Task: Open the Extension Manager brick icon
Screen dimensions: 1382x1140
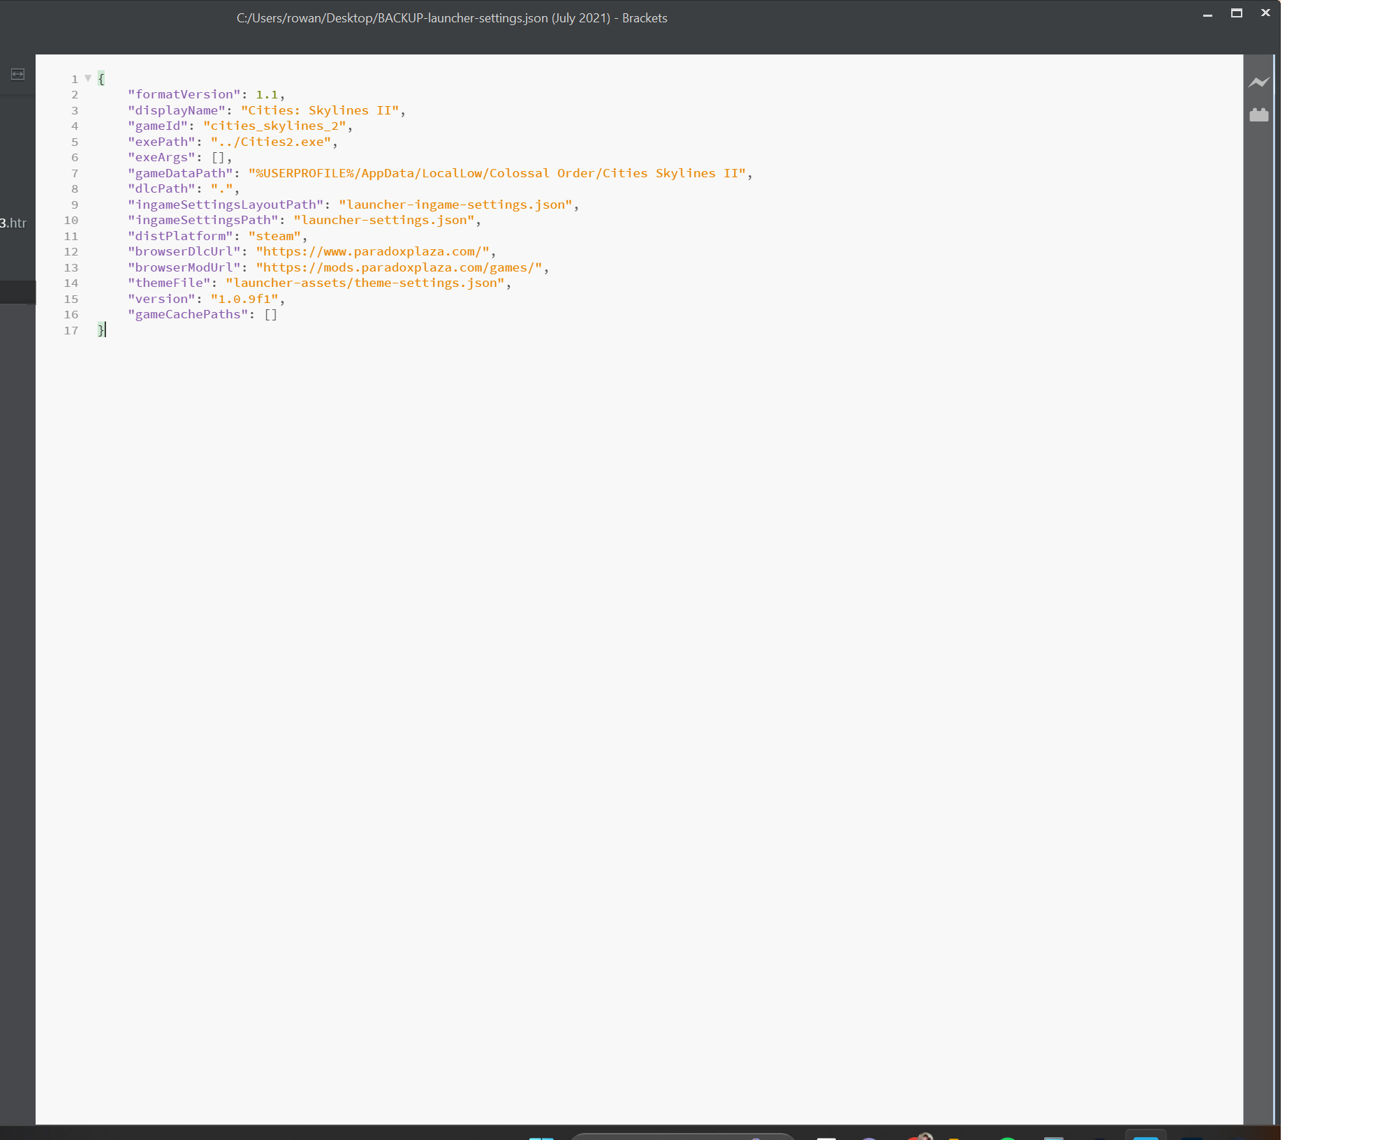Action: (x=1258, y=115)
